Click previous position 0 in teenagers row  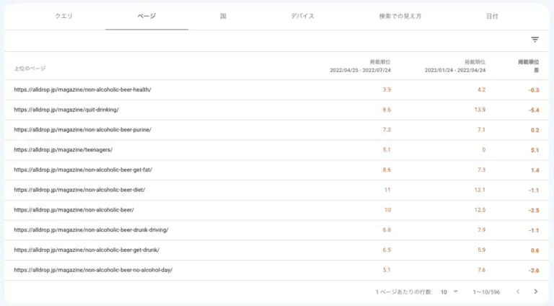pyautogui.click(x=484, y=150)
